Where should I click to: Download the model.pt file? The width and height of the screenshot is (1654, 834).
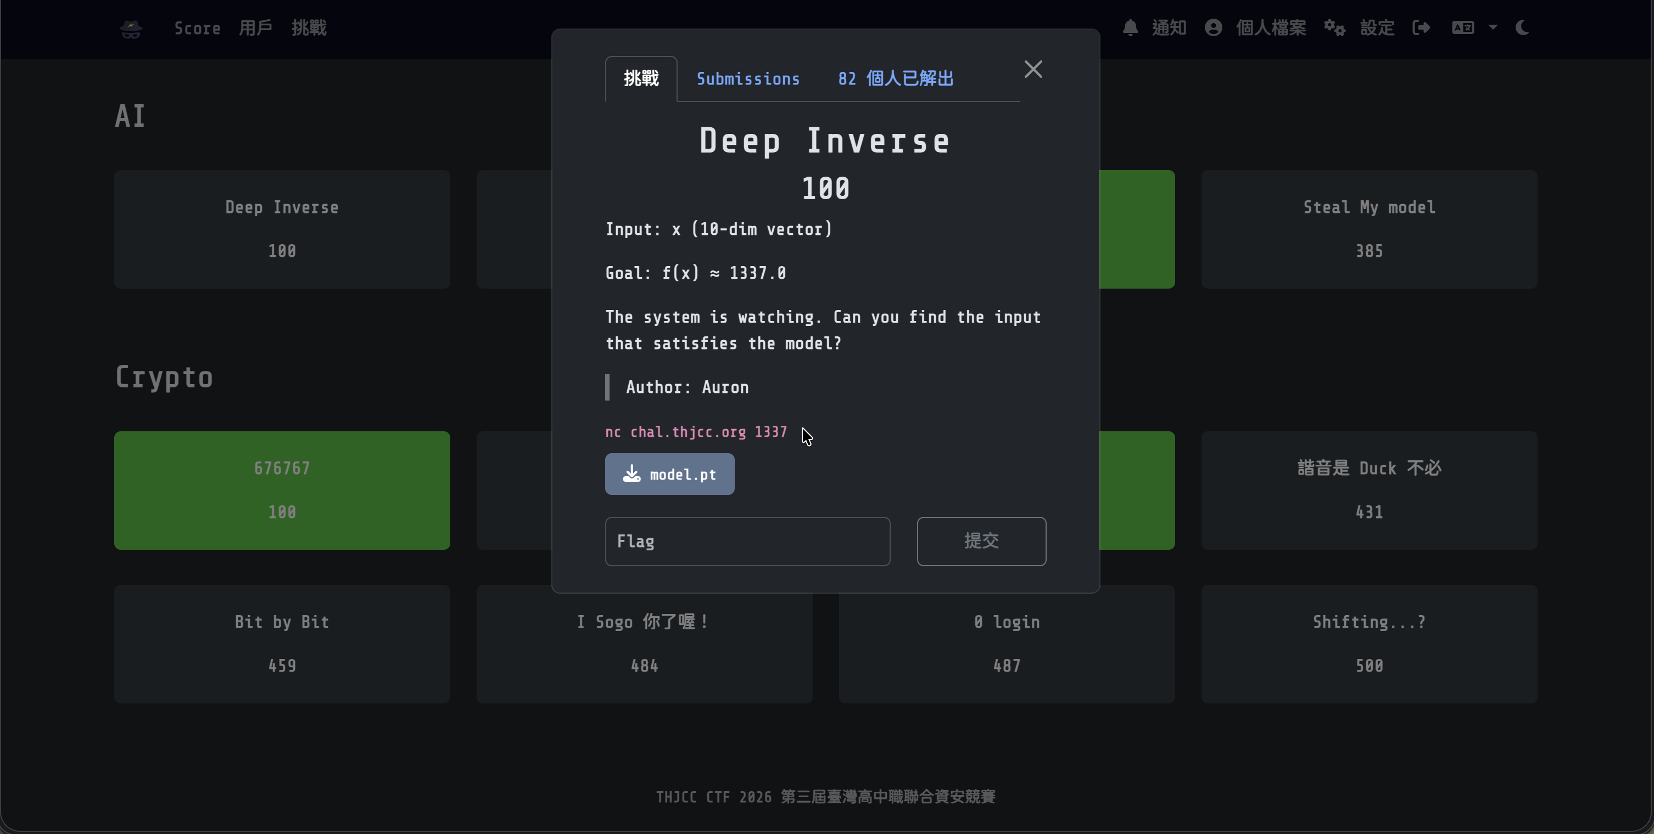click(x=669, y=474)
